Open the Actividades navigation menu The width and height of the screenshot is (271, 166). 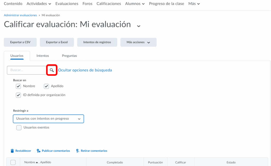point(39,4)
